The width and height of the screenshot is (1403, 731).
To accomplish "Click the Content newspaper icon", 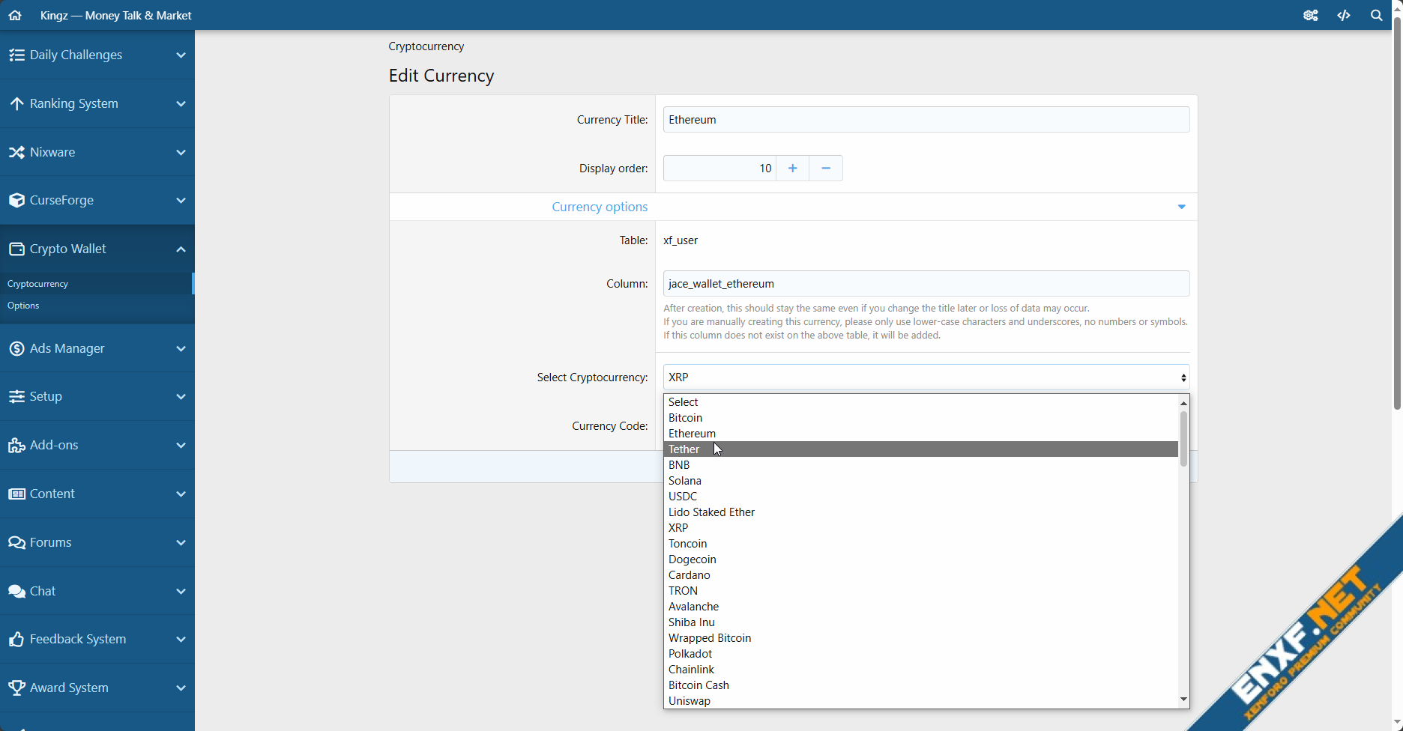I will coord(16,494).
